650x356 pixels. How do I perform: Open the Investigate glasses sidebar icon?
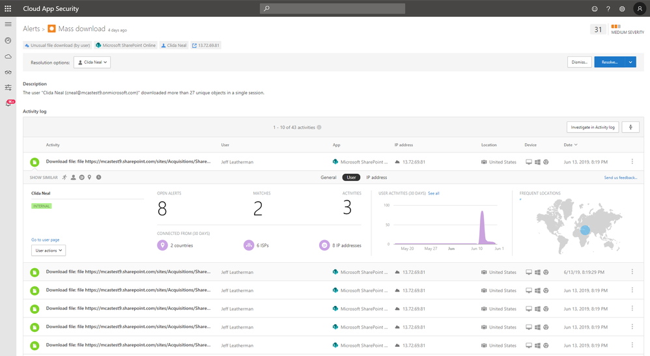point(8,72)
